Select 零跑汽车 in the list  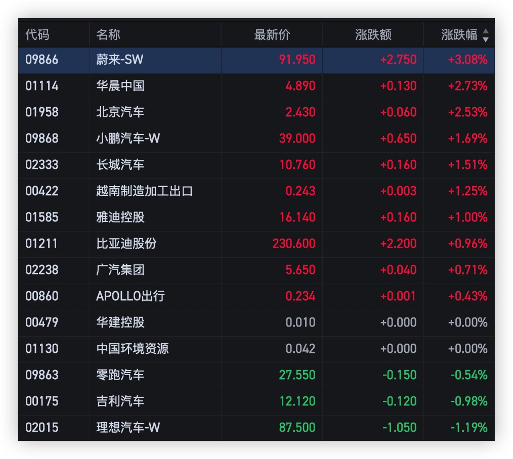[x=120, y=375]
